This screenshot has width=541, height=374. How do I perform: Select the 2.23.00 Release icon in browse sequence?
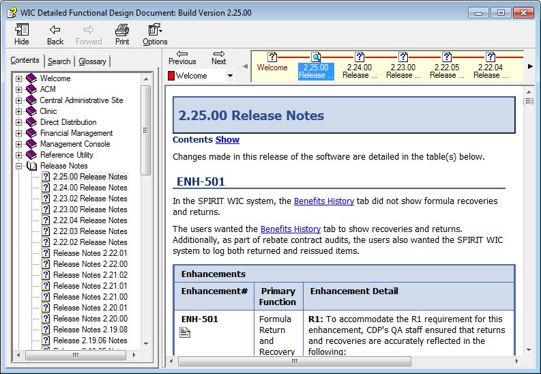pos(403,57)
